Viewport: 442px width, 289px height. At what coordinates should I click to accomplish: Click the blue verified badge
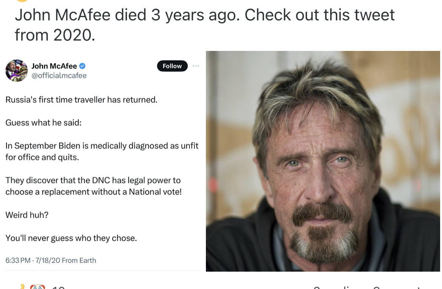82,66
